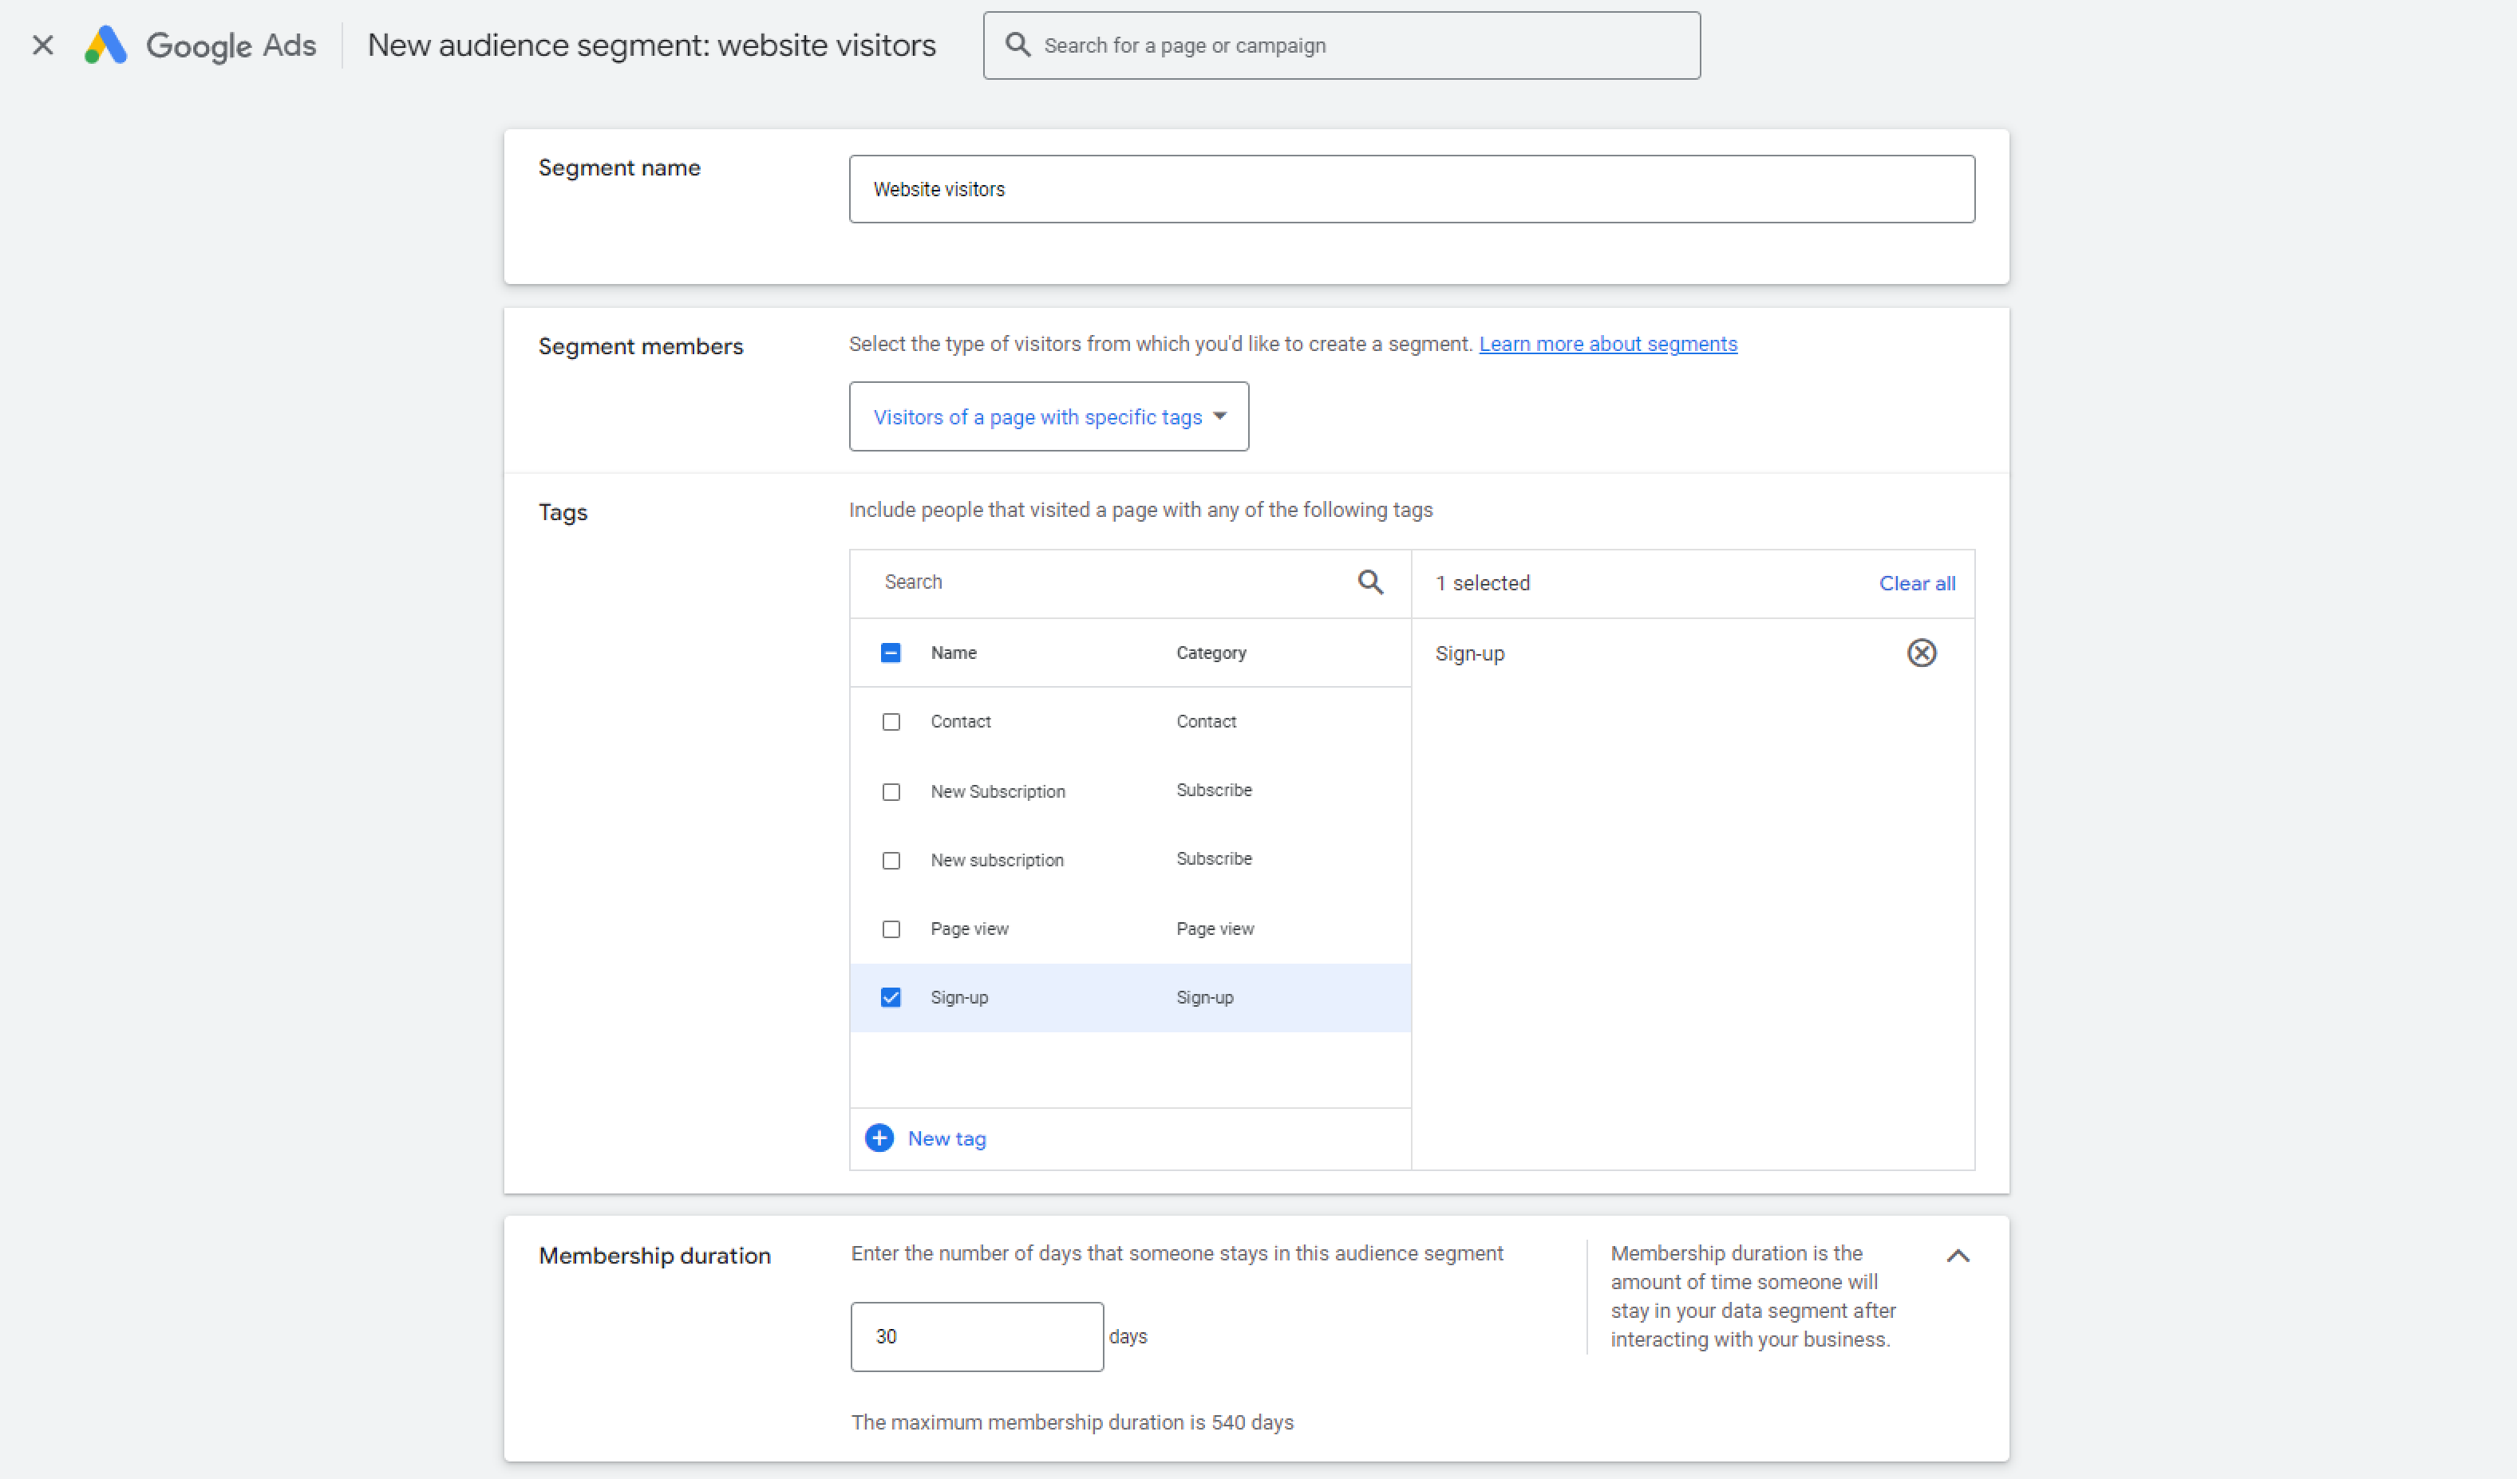Click the magnifier icon in top search bar

[1017, 45]
